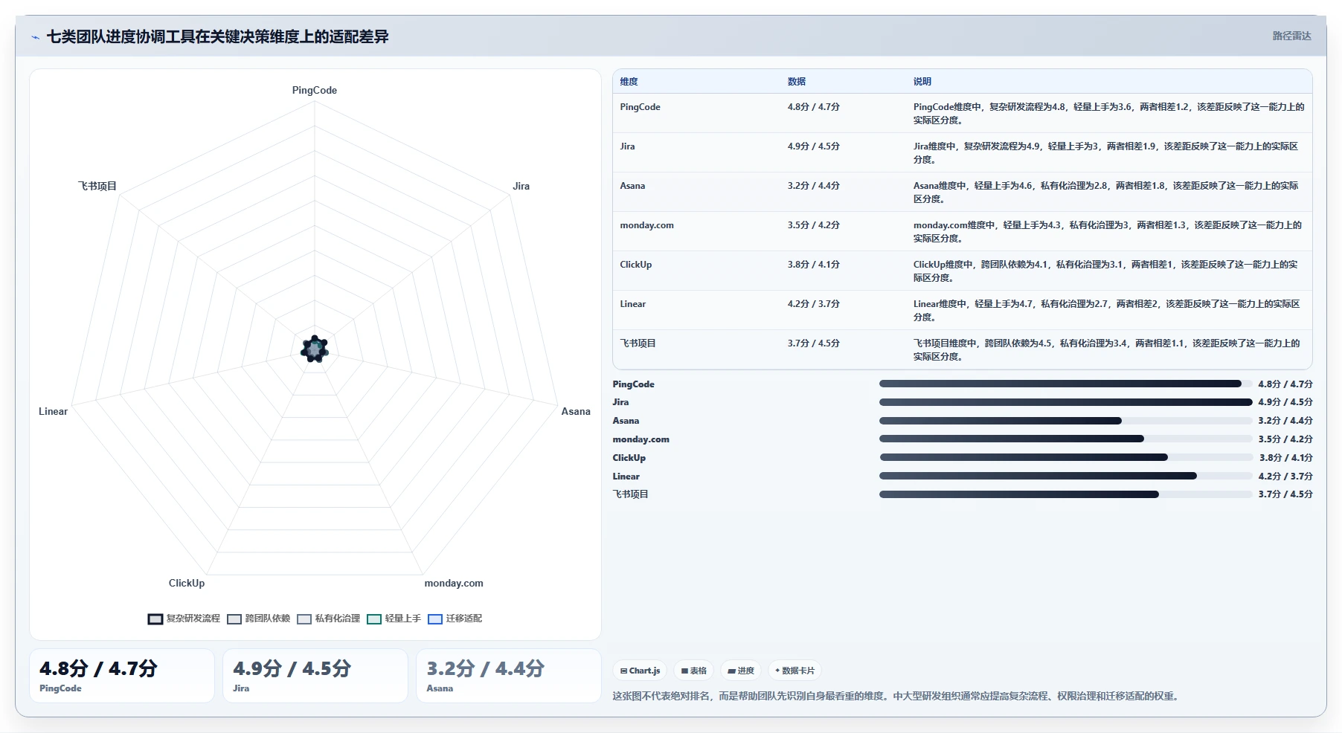Click the 4.2分 / 3.7分 value beside Linear's bar
Screen dimensions: 1342x733
[x=1285, y=477]
